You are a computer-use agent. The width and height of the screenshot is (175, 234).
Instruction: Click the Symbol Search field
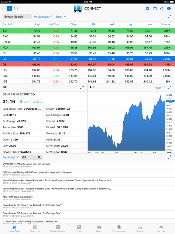[17, 16]
